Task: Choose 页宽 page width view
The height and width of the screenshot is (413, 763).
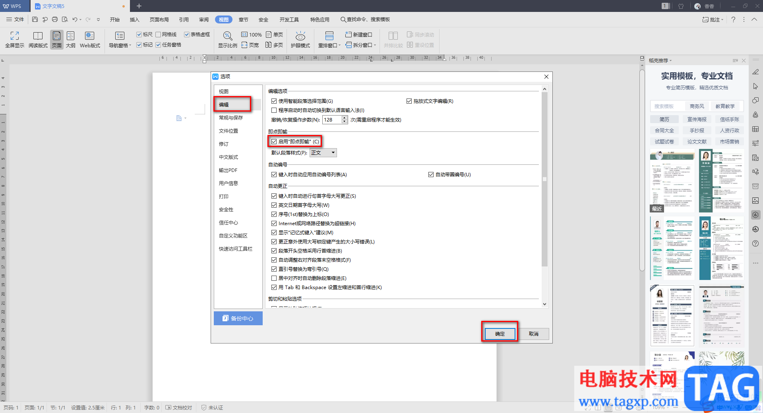Action: pos(250,45)
